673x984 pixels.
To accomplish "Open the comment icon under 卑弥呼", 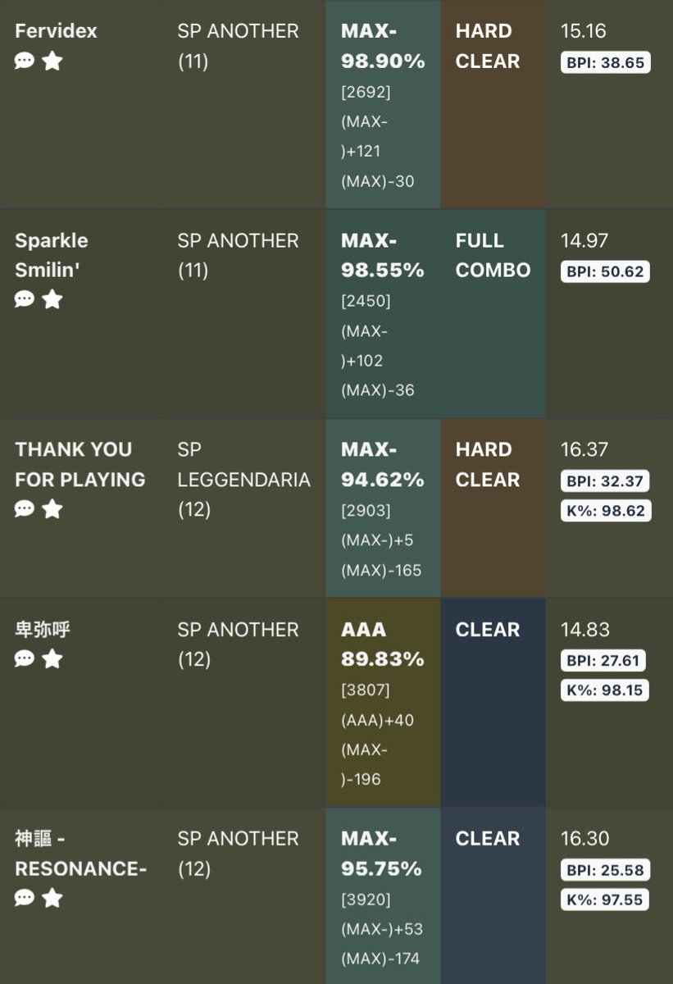I will tap(25, 659).
